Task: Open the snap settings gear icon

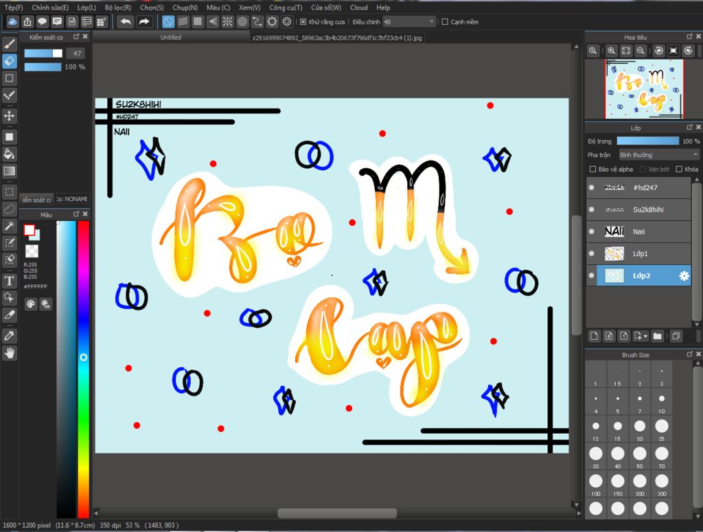Action: 287,21
